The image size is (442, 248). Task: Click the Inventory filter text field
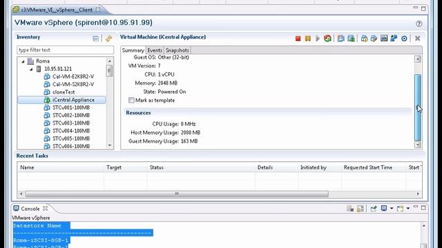[x=65, y=50]
